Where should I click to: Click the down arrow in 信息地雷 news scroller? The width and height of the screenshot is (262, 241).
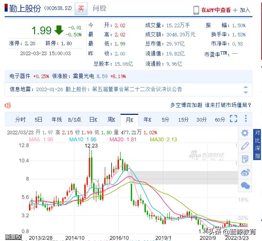click(x=245, y=92)
